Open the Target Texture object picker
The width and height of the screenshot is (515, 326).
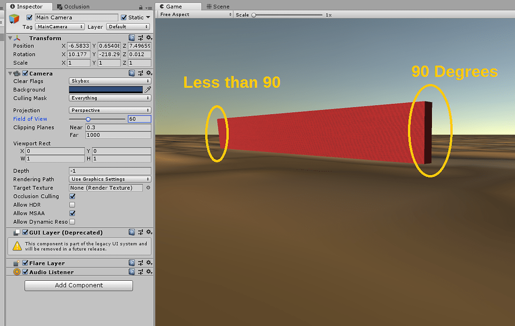tap(147, 188)
